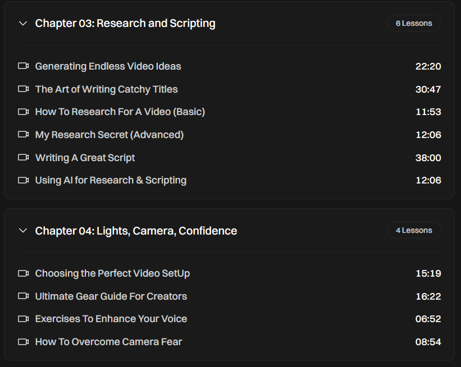This screenshot has height=367, width=461.
Task: Open The Art of Writing Catchy Titles lesson
Action: point(106,89)
